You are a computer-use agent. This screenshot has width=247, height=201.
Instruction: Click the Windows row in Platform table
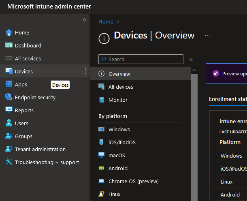(231, 156)
